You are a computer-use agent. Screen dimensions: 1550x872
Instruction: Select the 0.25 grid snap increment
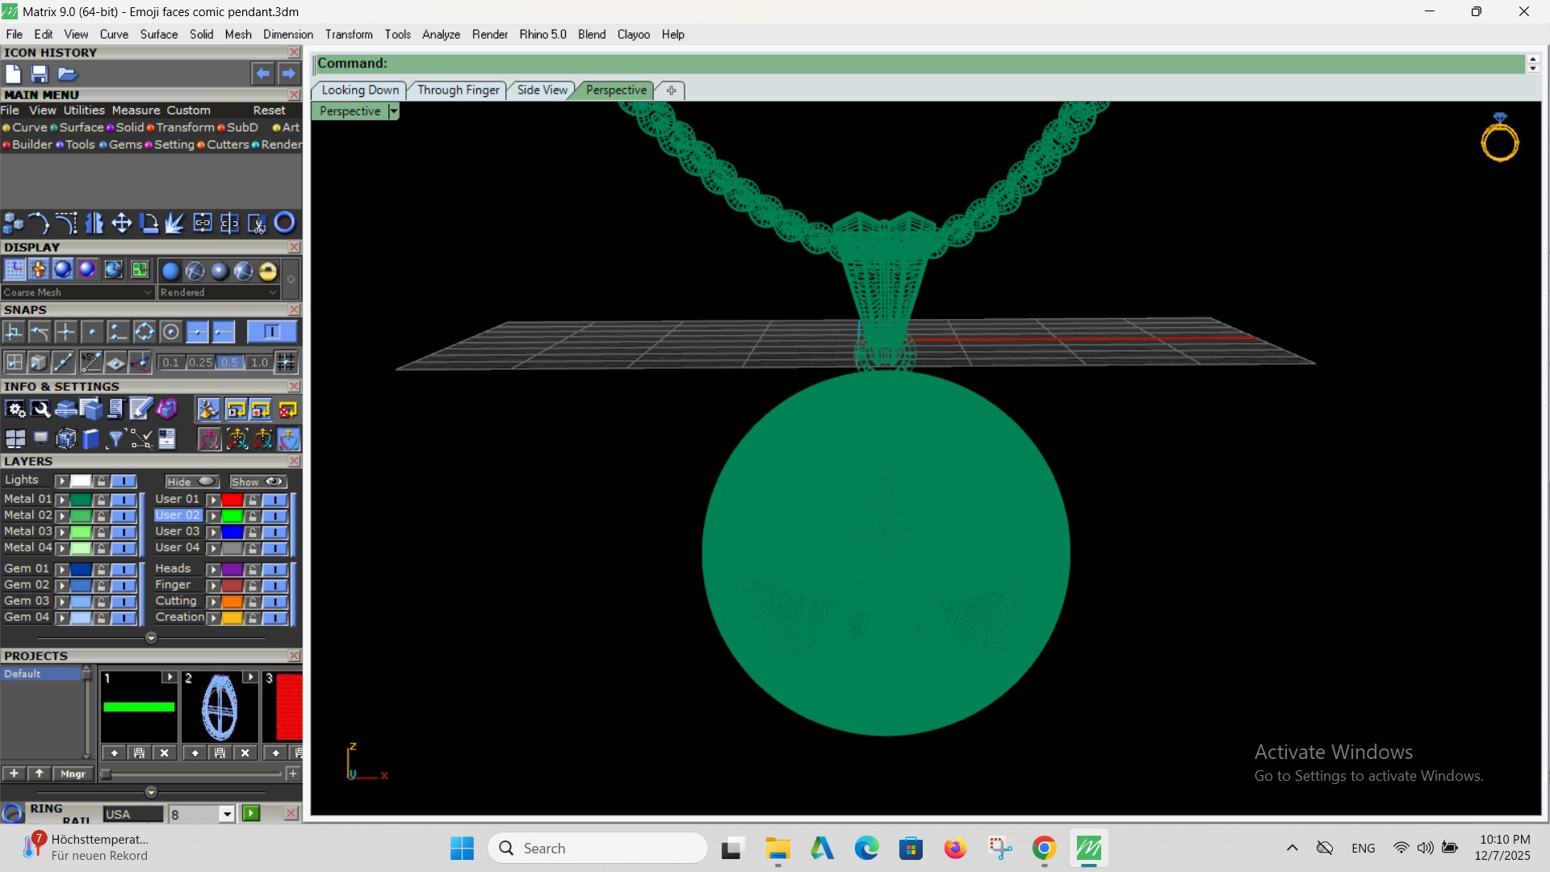[x=200, y=363]
